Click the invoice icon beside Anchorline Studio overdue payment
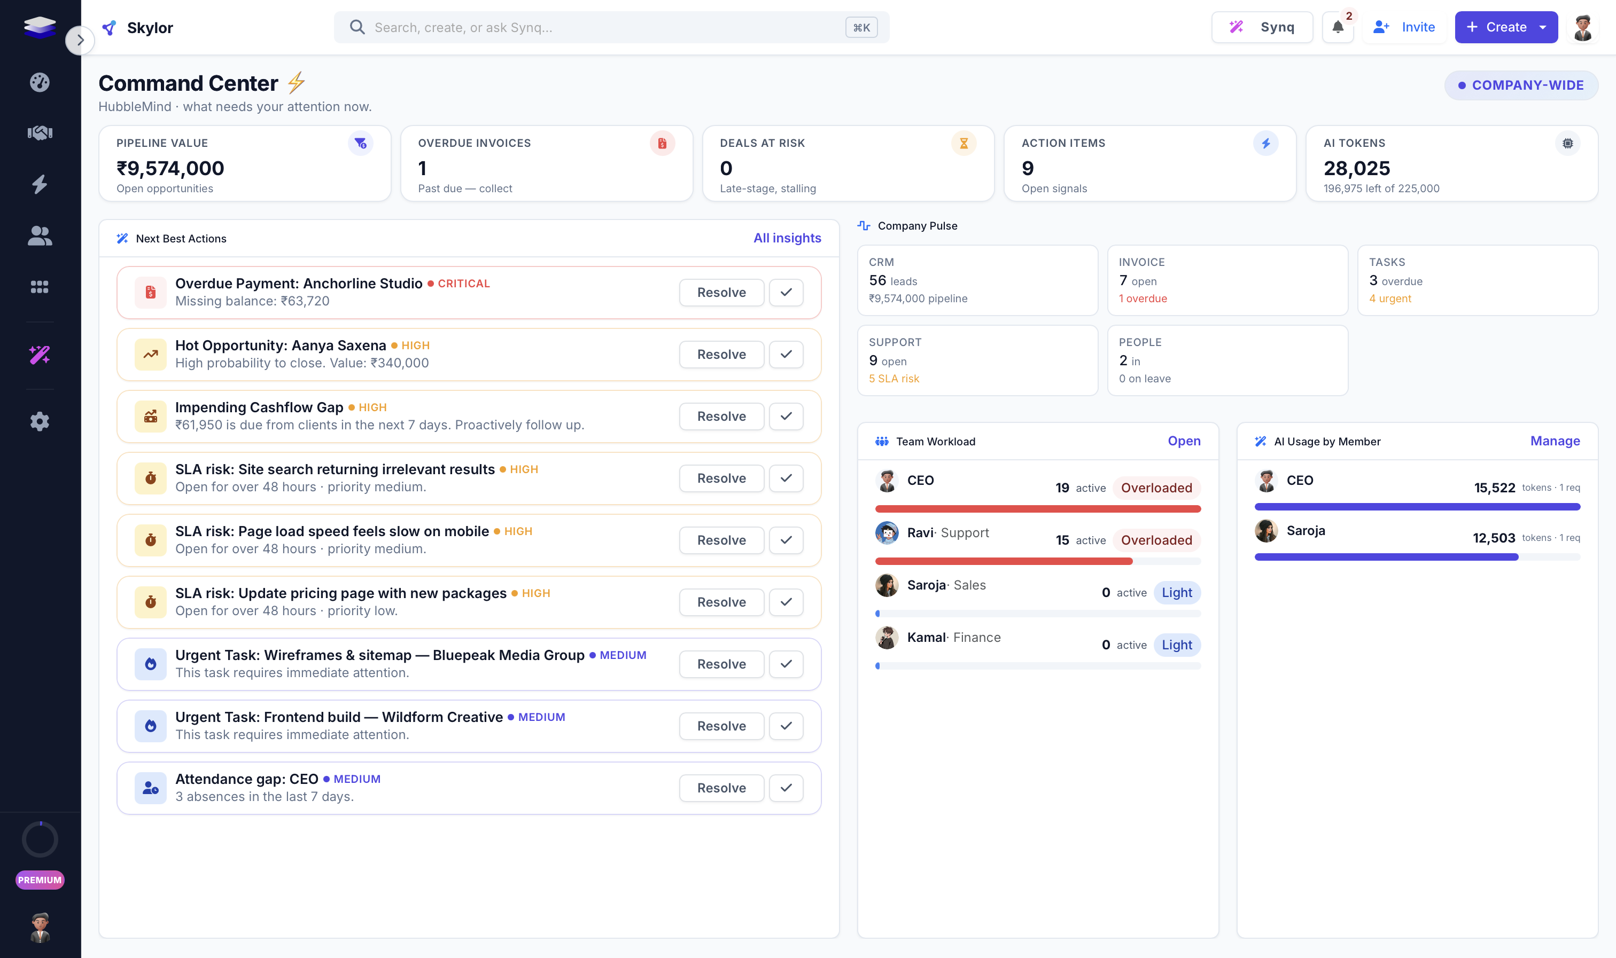 pos(151,293)
